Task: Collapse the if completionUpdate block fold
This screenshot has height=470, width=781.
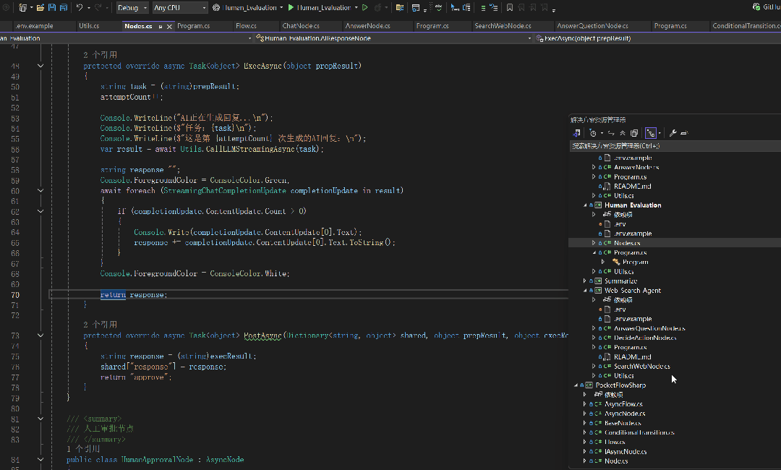Action: tap(40, 211)
